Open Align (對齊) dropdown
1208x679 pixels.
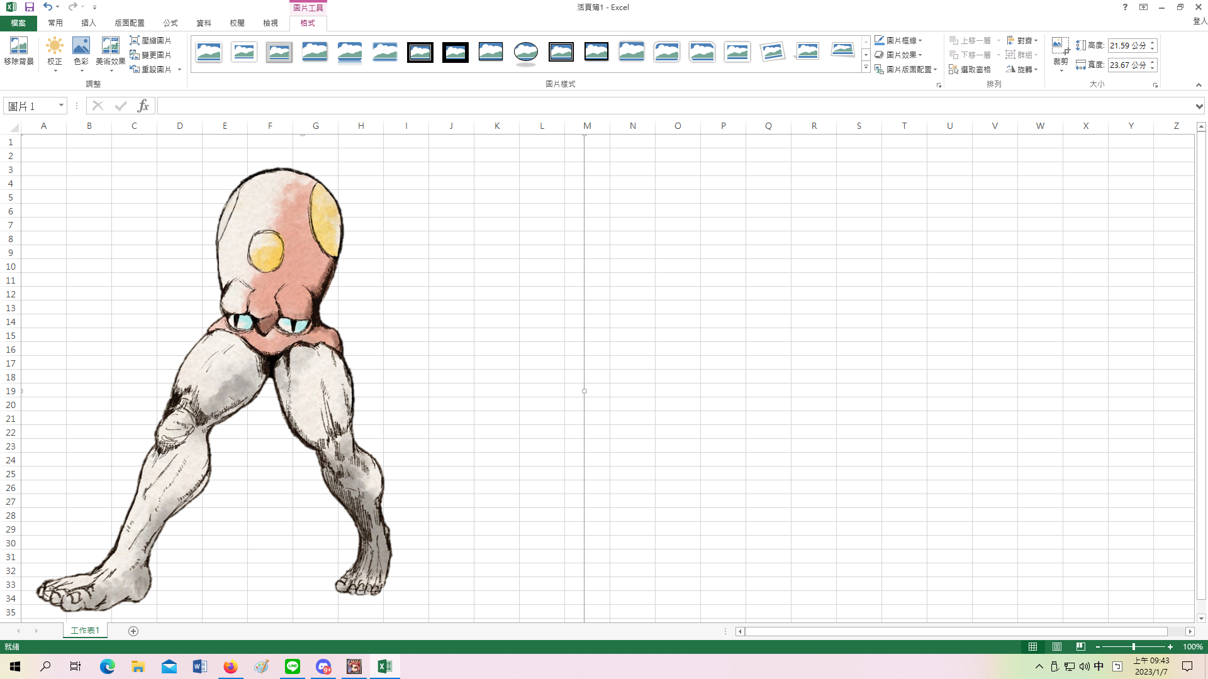tap(1022, 40)
